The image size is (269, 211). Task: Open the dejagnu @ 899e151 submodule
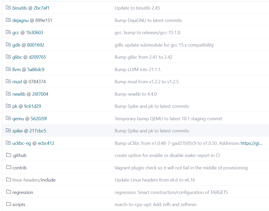coord(32,20)
